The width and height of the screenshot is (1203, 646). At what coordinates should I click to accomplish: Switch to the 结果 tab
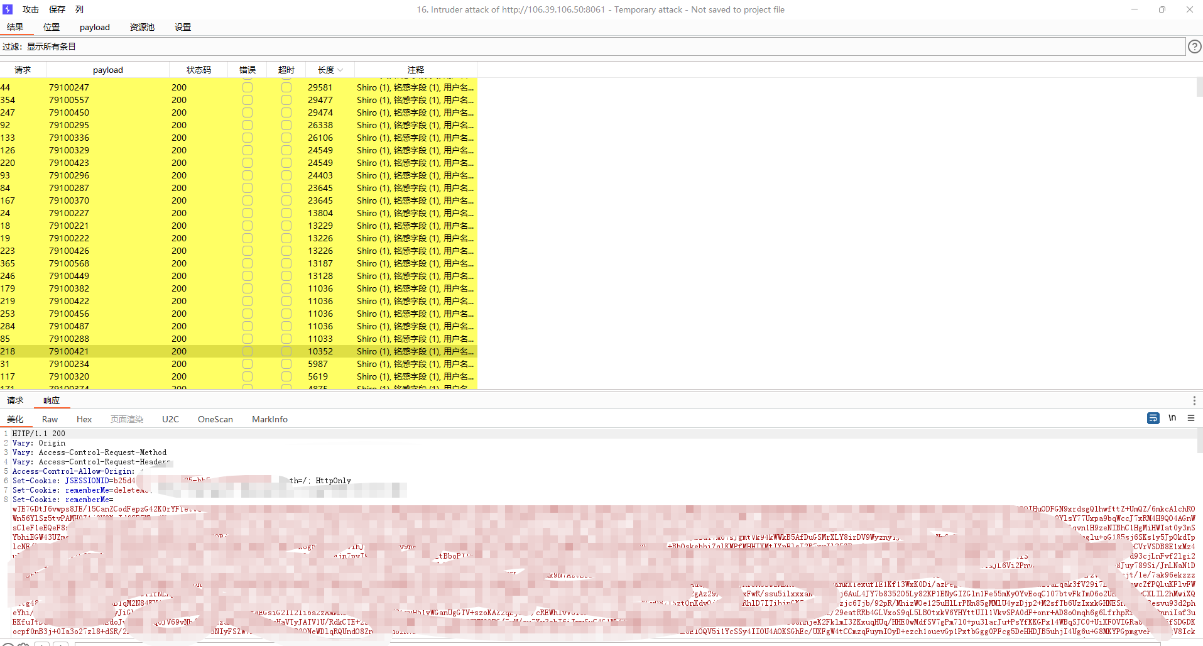[15, 27]
